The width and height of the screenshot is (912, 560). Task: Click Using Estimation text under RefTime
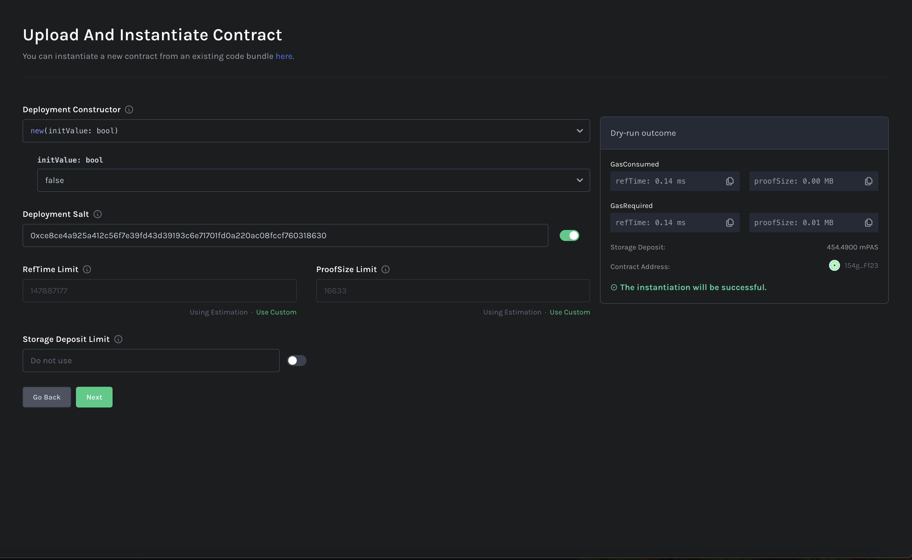click(218, 312)
